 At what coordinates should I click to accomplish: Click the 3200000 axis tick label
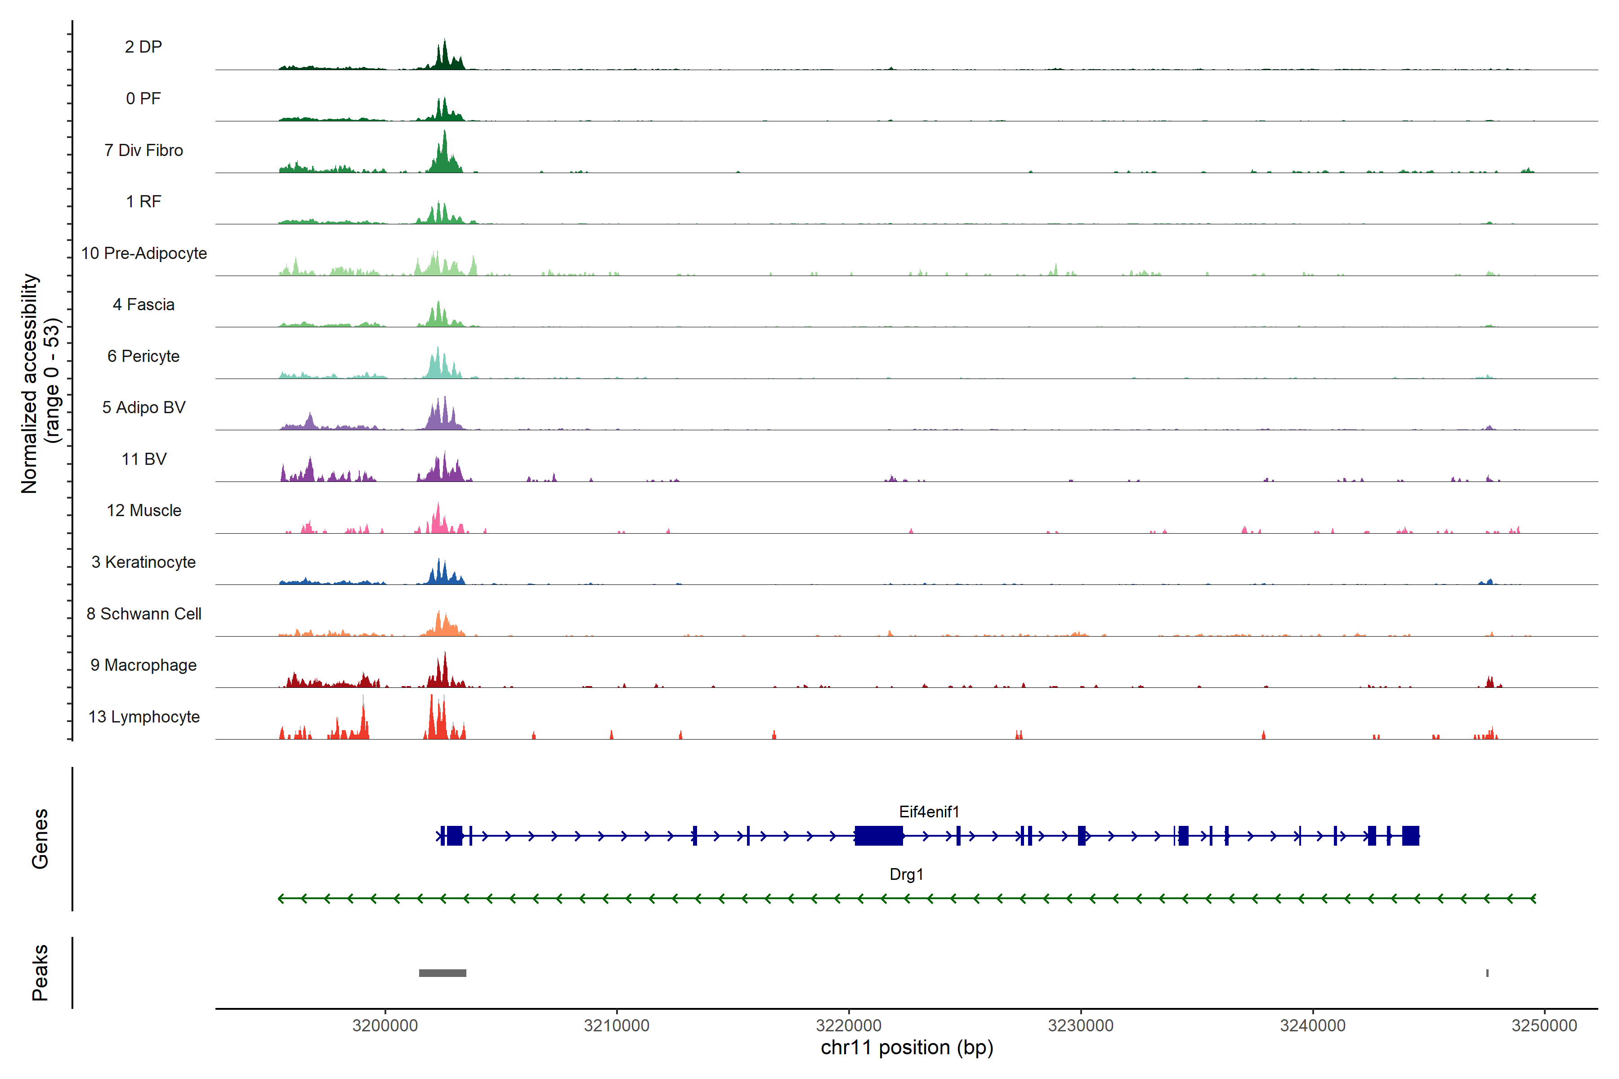[385, 1025]
